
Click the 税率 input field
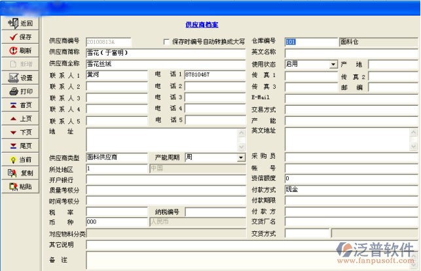117,212
